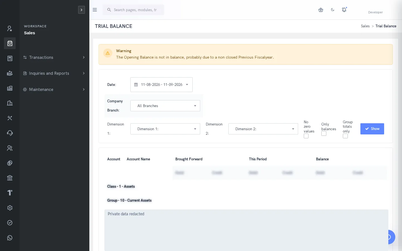Viewport: 402px width, 251px height.
Task: Open the Dimension 2 dropdown
Action: point(263,129)
